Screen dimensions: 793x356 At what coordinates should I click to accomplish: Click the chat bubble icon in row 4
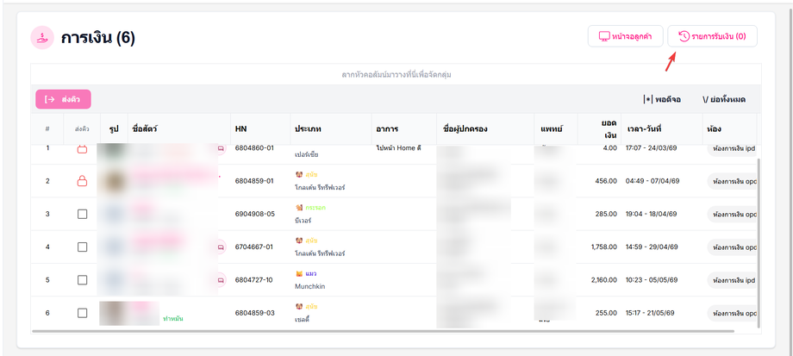coord(221,247)
